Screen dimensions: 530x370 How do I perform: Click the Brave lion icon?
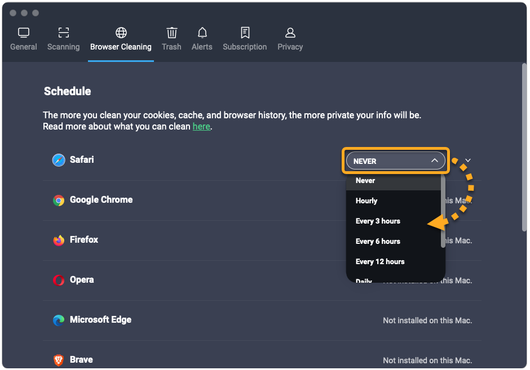[x=59, y=360]
